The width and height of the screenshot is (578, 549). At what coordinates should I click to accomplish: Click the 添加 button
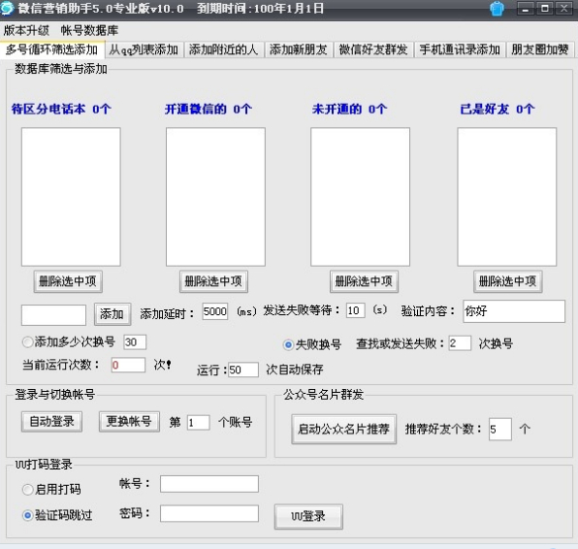(112, 314)
